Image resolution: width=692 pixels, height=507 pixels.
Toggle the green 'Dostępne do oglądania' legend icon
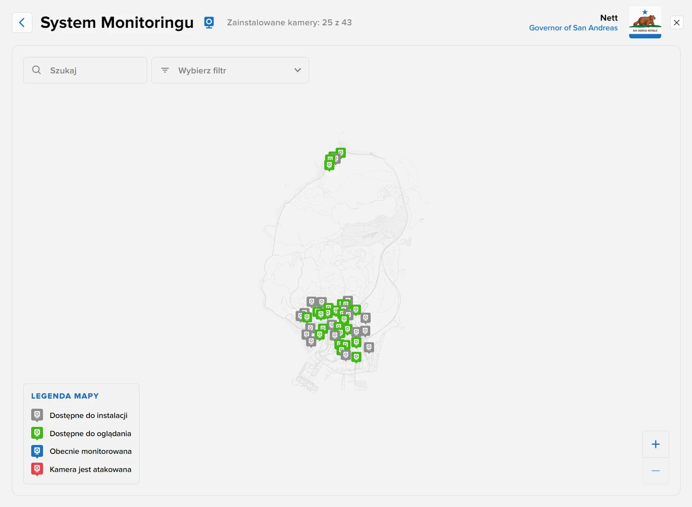(x=37, y=433)
